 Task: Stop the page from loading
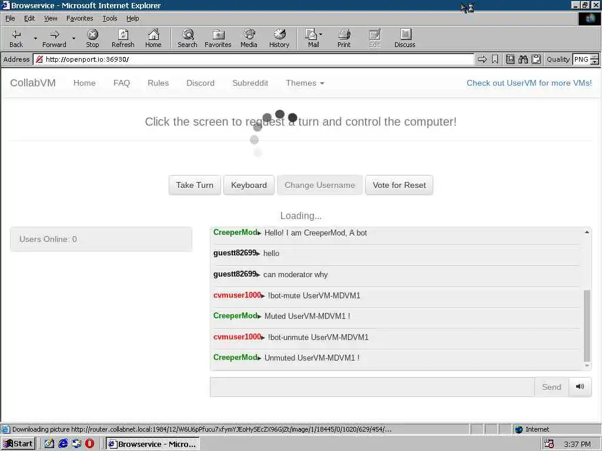(92, 38)
